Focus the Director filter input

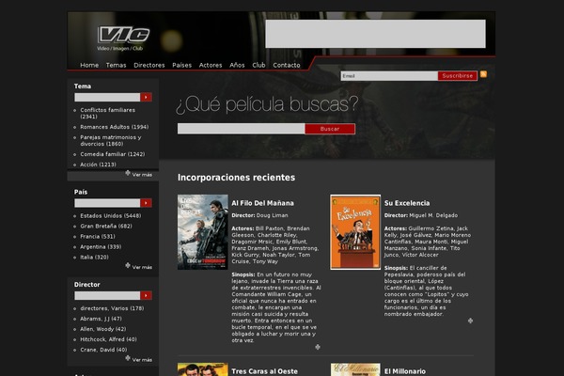tap(107, 295)
